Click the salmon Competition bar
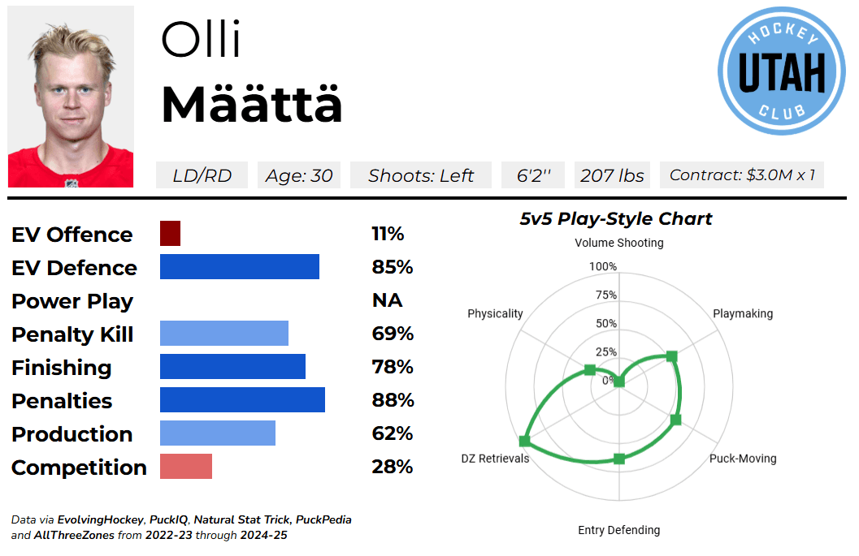 tap(185, 467)
